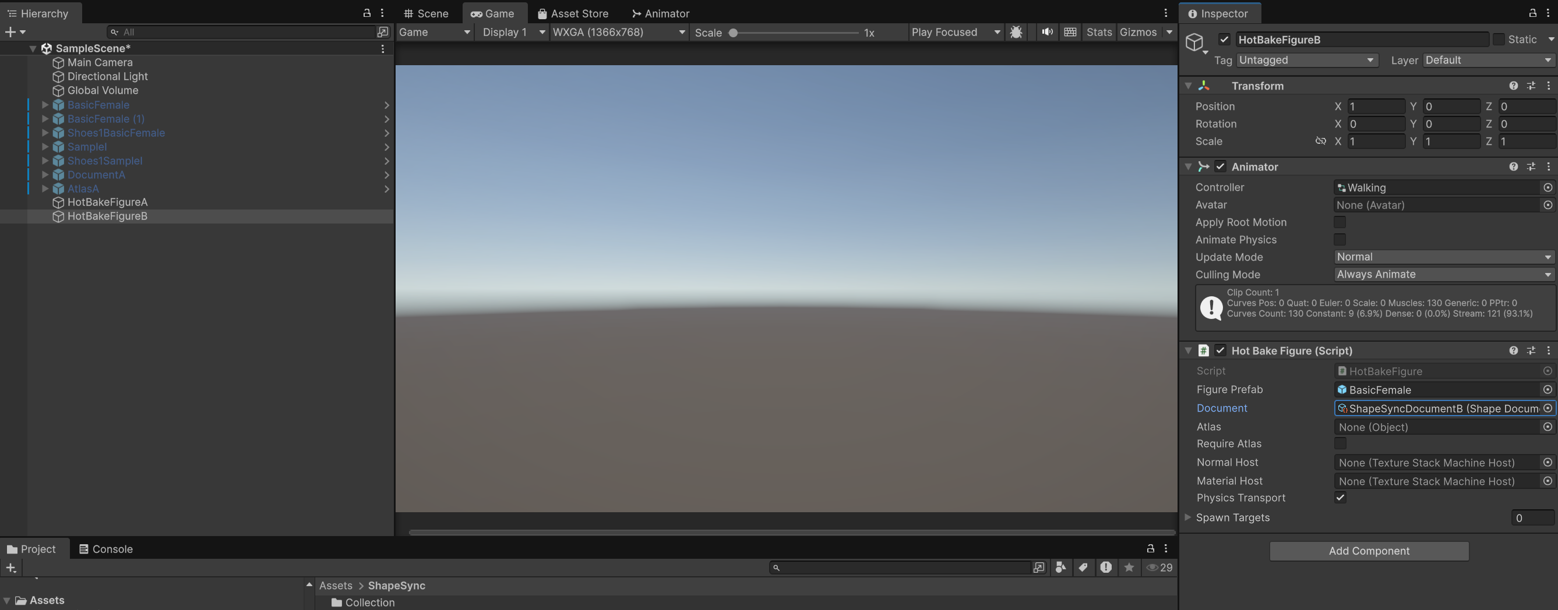Viewport: 1558px width, 610px height.
Task: Open the Console tab
Action: click(106, 549)
